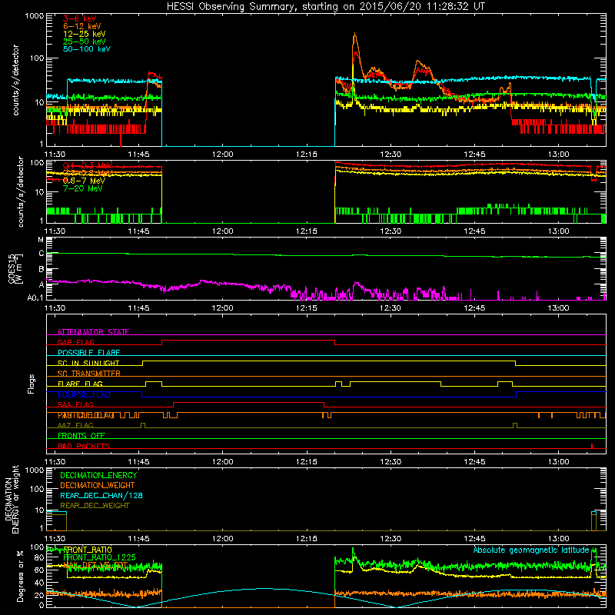The image size is (615, 615).
Task: Click 13:00 tick under the decimation panel
Action: pos(559,539)
